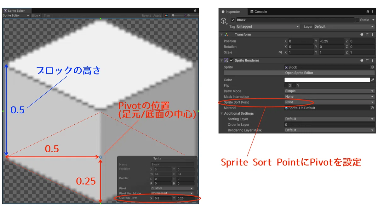Click the Sprite Editor window lock icon

coord(195,11)
